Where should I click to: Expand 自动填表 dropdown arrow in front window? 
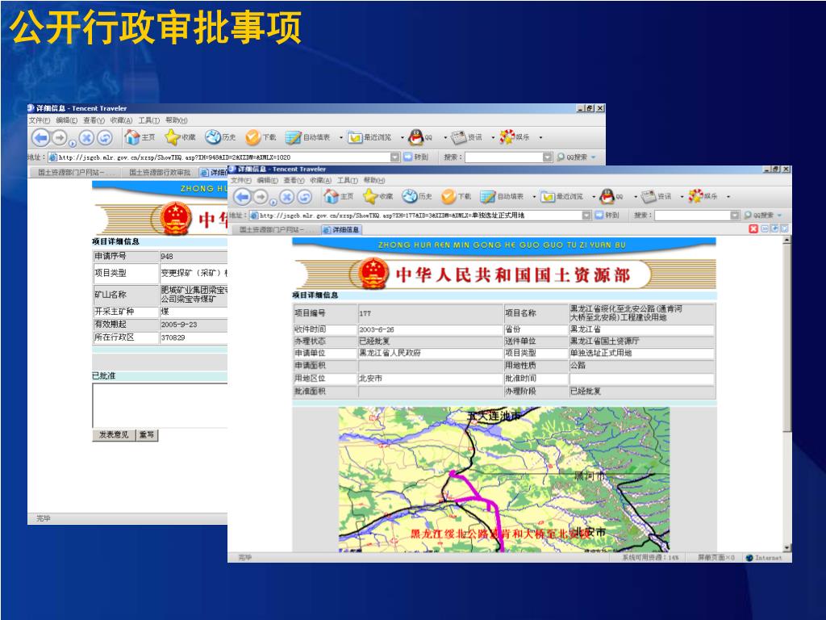[x=534, y=197]
